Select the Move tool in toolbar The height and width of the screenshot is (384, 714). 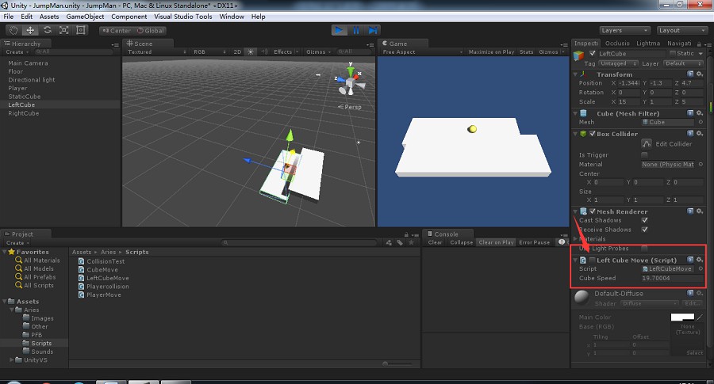coord(30,30)
